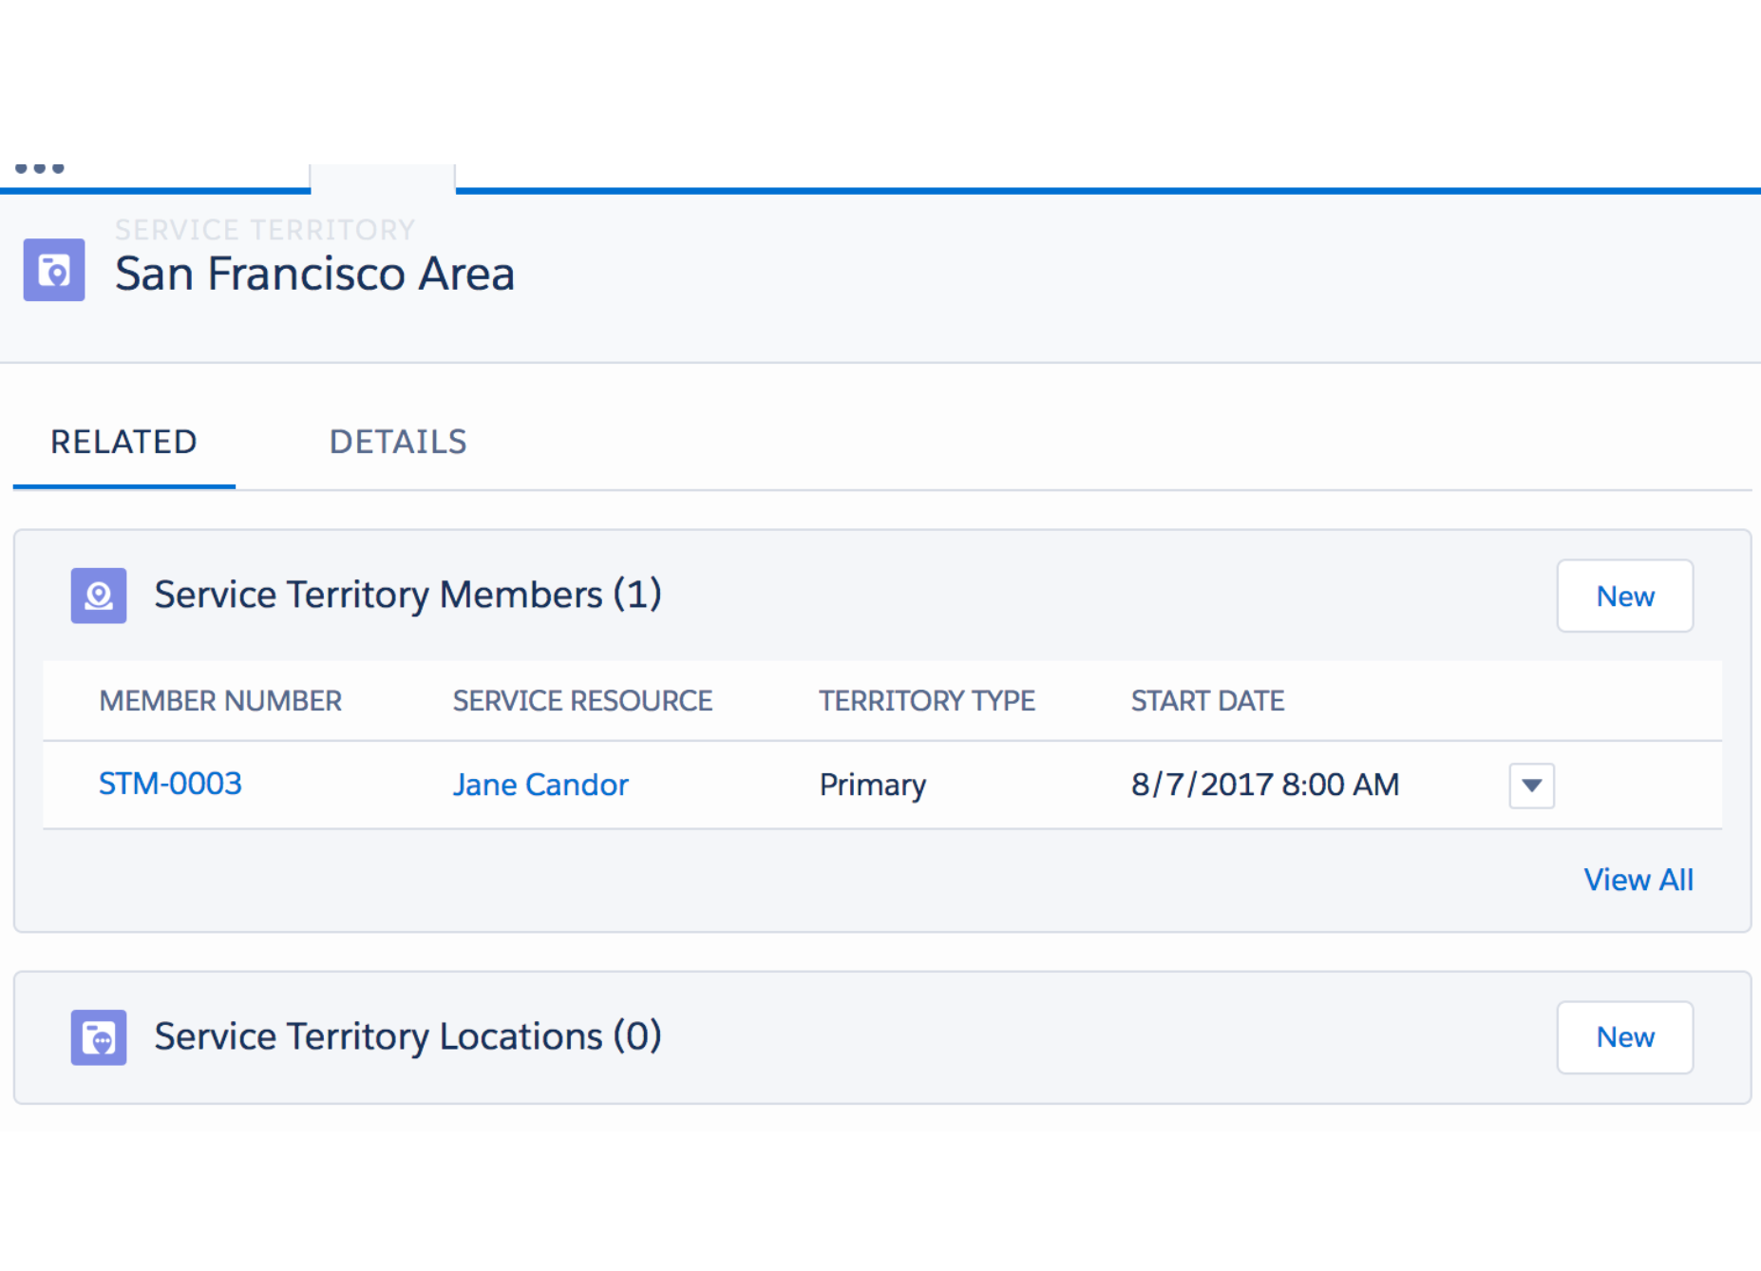Image resolution: width=1761 pixels, height=1271 pixels.
Task: Click New in Service Territory Locations
Action: (x=1624, y=1037)
